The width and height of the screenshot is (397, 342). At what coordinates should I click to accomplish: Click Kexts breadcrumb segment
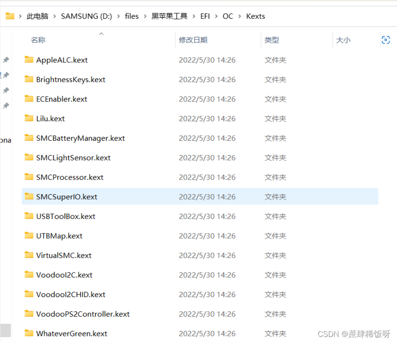coord(255,16)
